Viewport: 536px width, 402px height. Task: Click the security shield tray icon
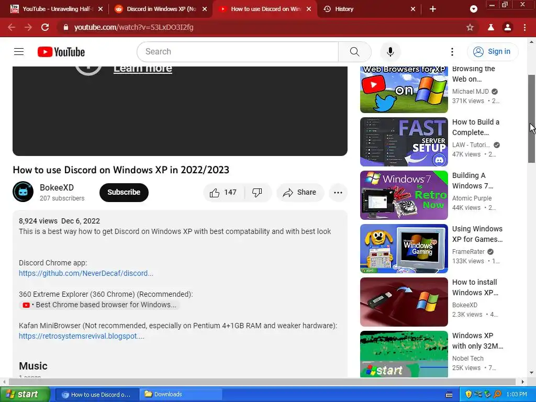468,394
